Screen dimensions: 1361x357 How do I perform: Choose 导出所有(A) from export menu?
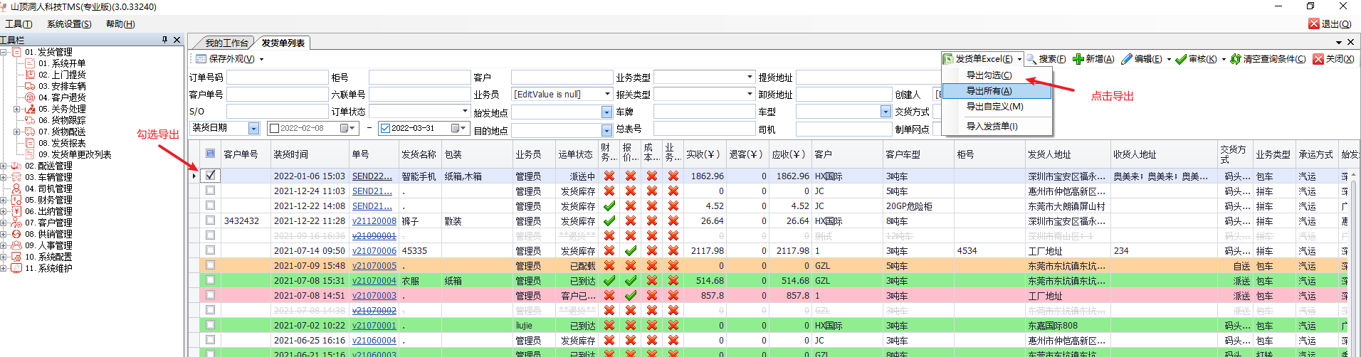[x=997, y=91]
